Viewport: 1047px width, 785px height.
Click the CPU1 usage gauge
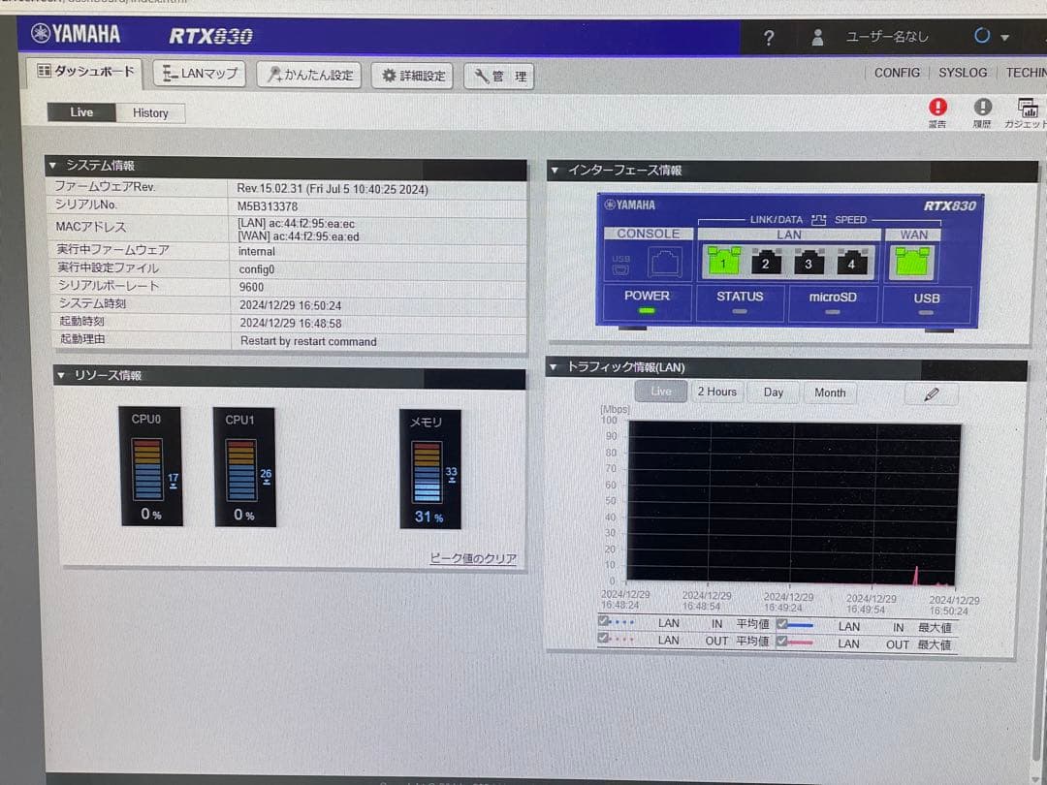[244, 467]
